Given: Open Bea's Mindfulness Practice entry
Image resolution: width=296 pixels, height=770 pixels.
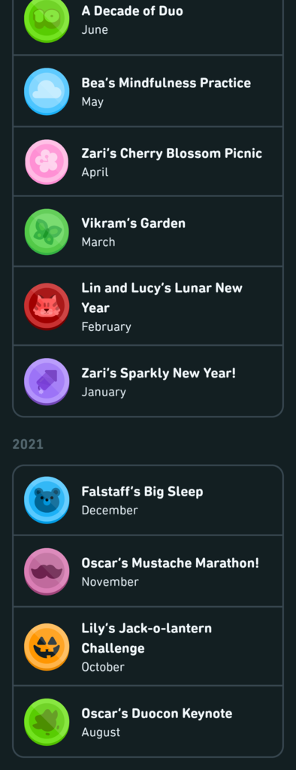Looking at the screenshot, I should [x=148, y=91].
